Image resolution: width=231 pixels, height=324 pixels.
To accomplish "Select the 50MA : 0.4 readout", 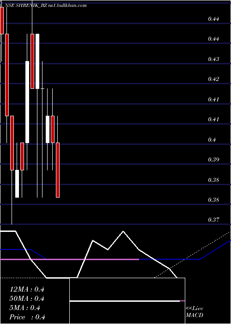I will [27, 299].
